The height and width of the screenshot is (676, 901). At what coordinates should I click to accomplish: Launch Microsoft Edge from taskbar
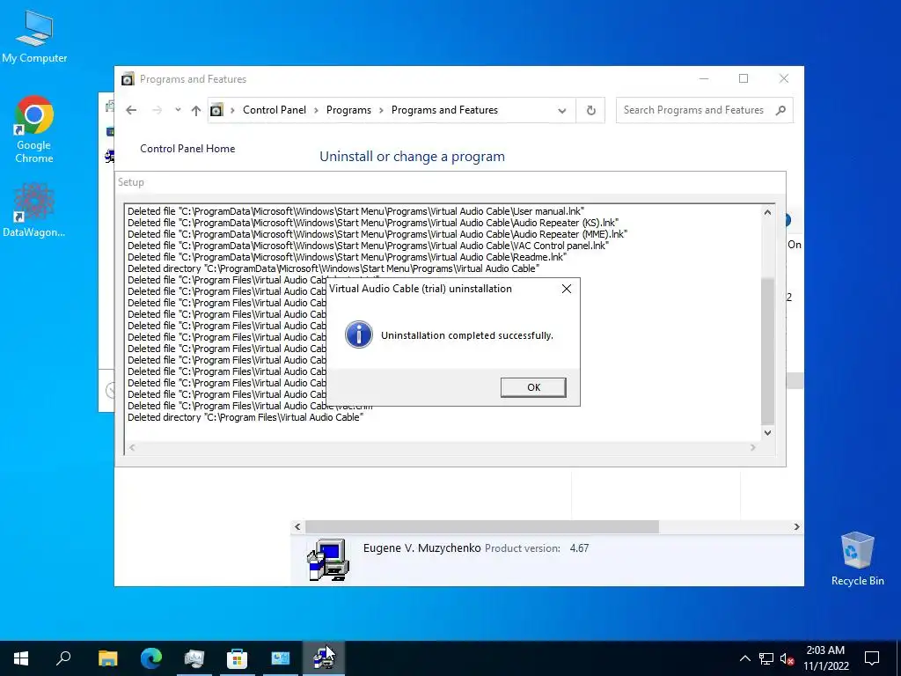pyautogui.click(x=151, y=658)
